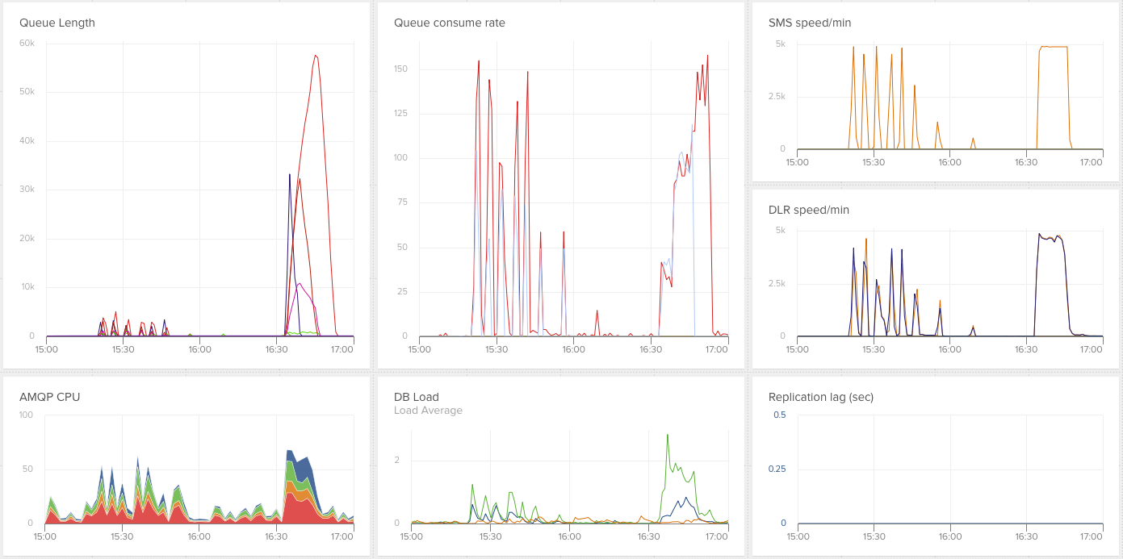Open the Replication lag (sec) panel title

tap(821, 397)
